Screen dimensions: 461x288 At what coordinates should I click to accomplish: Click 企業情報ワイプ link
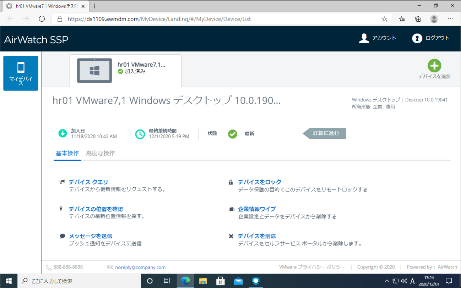click(257, 209)
